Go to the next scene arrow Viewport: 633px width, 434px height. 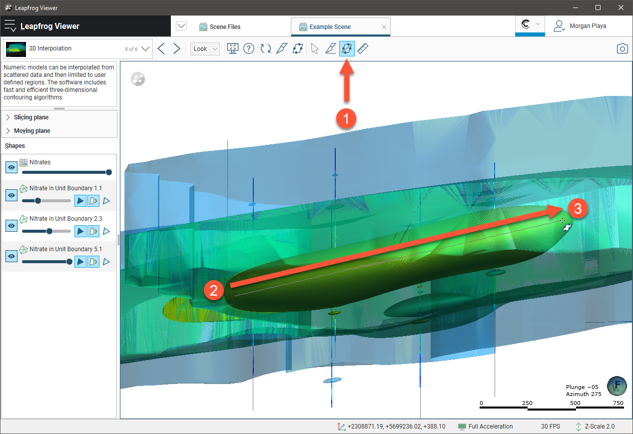[x=177, y=48]
